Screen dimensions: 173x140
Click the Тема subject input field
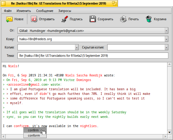[x=93, y=56]
